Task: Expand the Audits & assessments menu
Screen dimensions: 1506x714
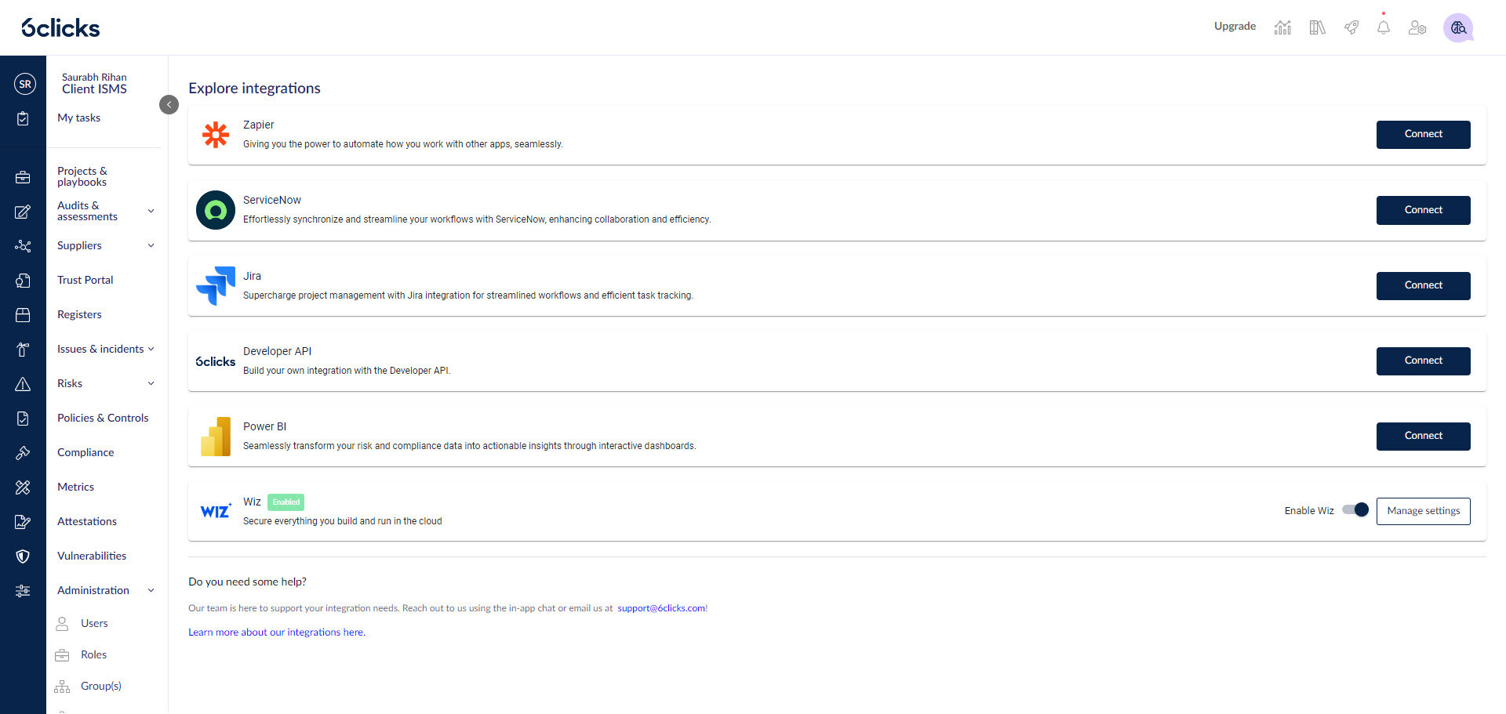Action: point(151,211)
